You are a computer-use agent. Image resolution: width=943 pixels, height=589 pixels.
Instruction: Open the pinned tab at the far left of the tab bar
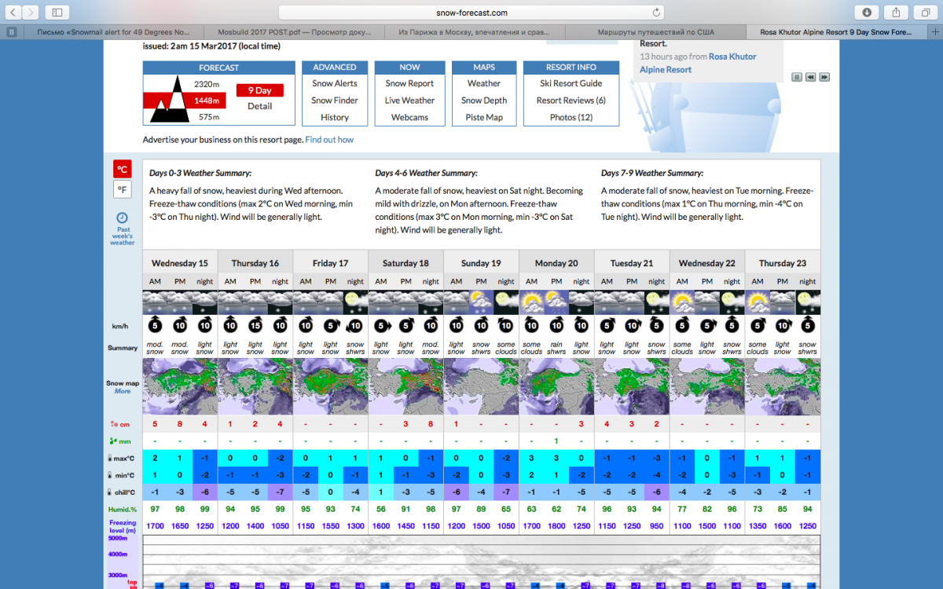pyautogui.click(x=11, y=32)
